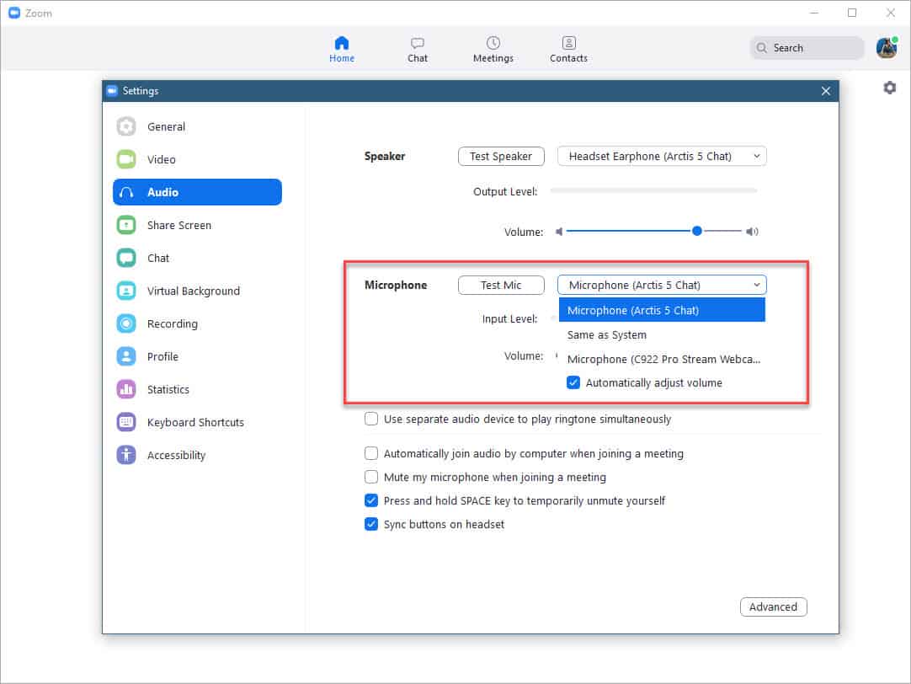Close the Zoom main window
The height and width of the screenshot is (684, 911).
click(x=890, y=13)
